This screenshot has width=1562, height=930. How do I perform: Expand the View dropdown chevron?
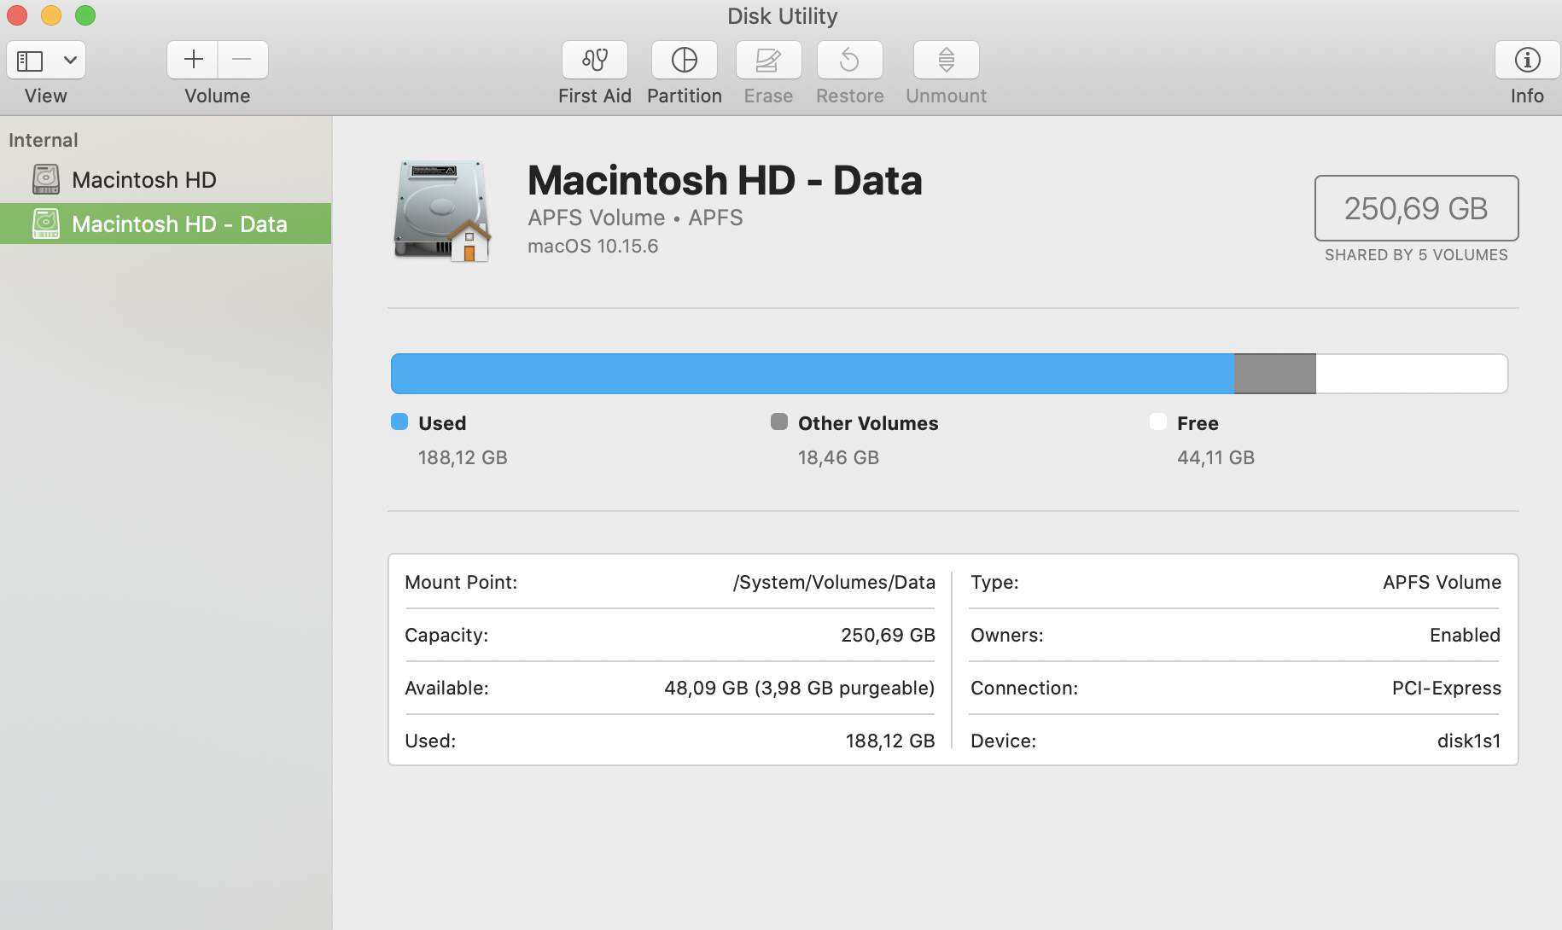[70, 61]
